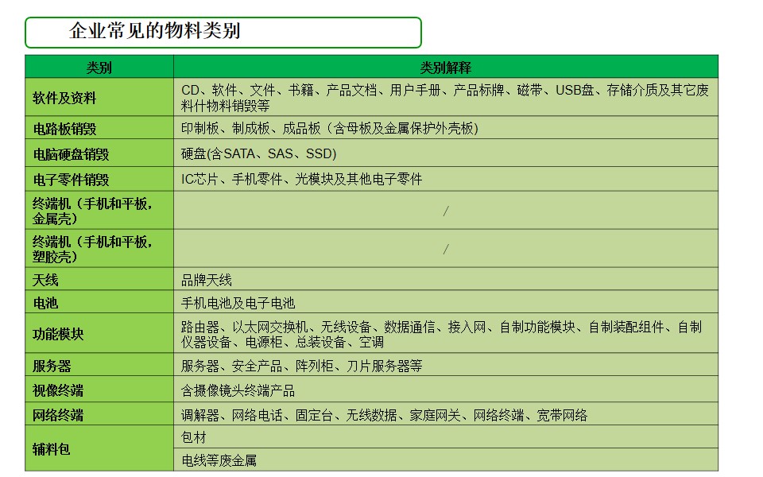Click the '电子零件销毁' category cell
The image size is (763, 477).
tap(99, 179)
